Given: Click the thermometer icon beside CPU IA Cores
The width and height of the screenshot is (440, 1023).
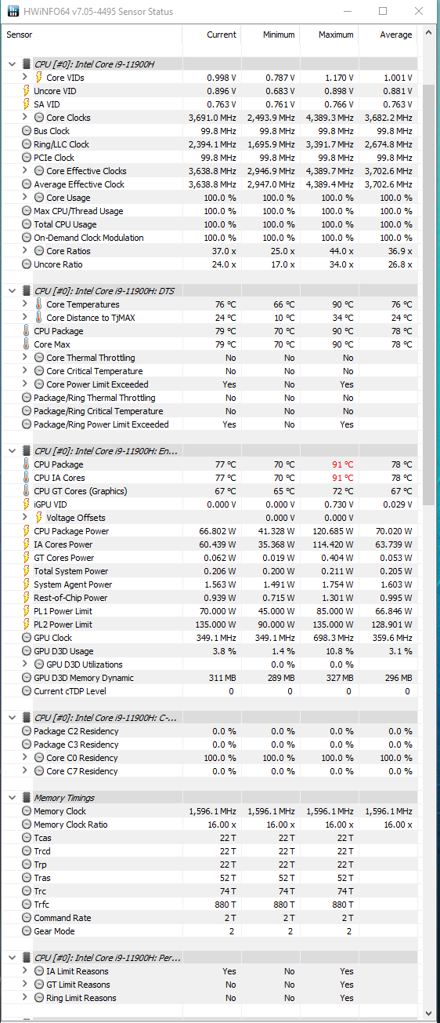Looking at the screenshot, I should point(27,478).
